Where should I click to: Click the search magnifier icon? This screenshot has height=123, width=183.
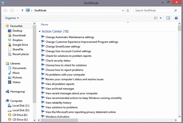click(175, 11)
